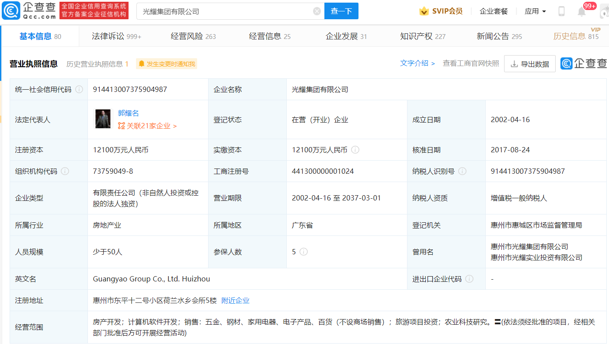Click the Qcc.com 企查查 logo

tap(29, 11)
